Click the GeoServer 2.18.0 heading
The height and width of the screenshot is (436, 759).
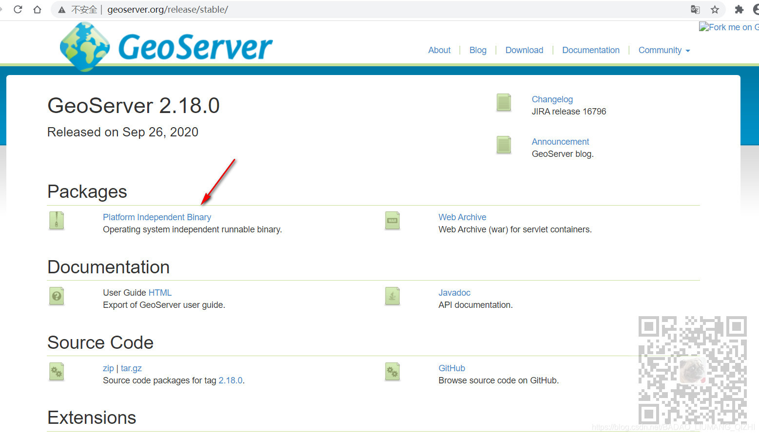[134, 106]
